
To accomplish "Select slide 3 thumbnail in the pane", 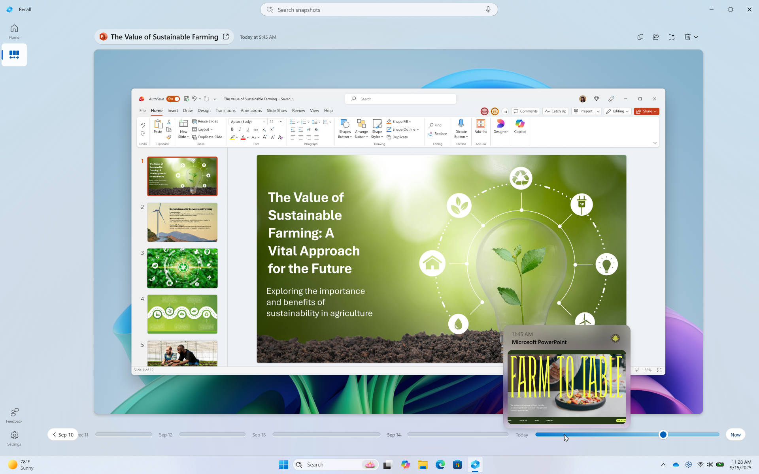I will point(182,268).
